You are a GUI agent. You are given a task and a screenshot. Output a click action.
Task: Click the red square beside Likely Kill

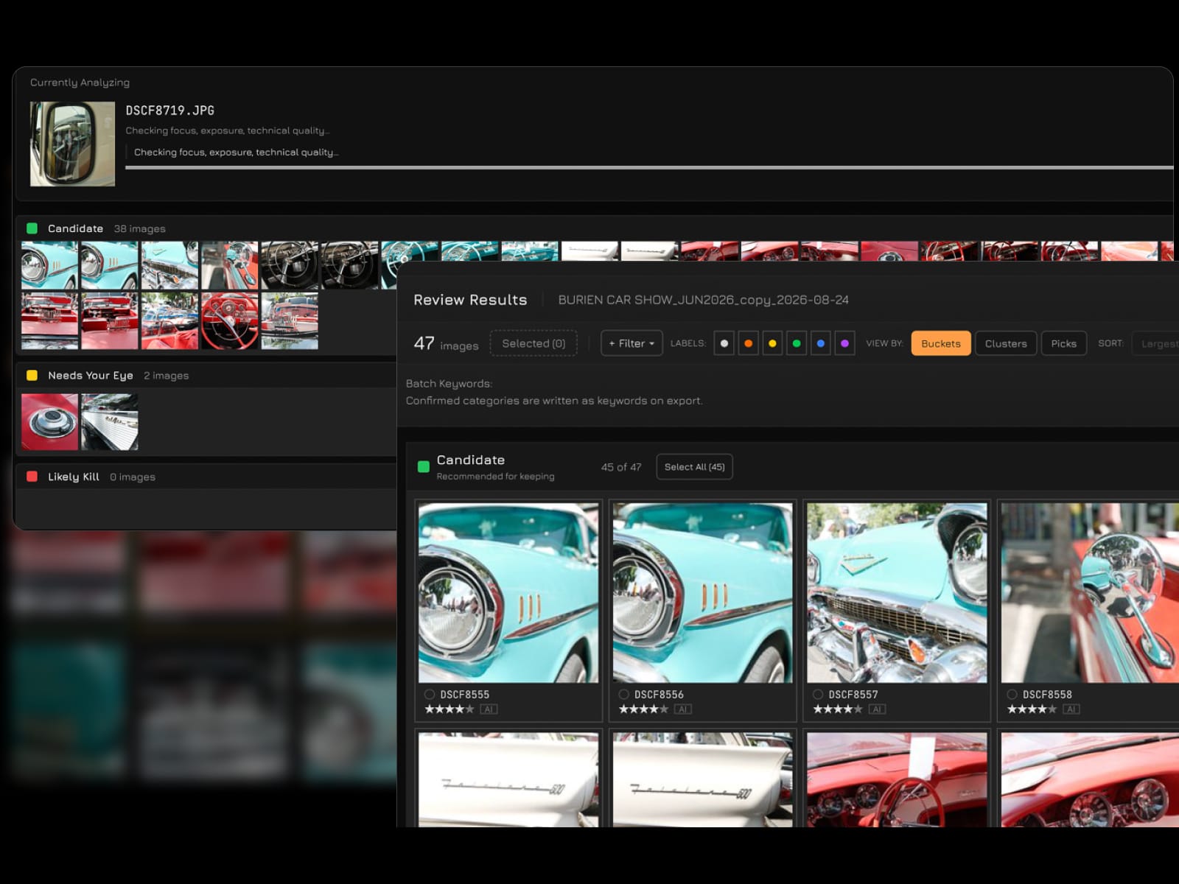pyautogui.click(x=32, y=477)
